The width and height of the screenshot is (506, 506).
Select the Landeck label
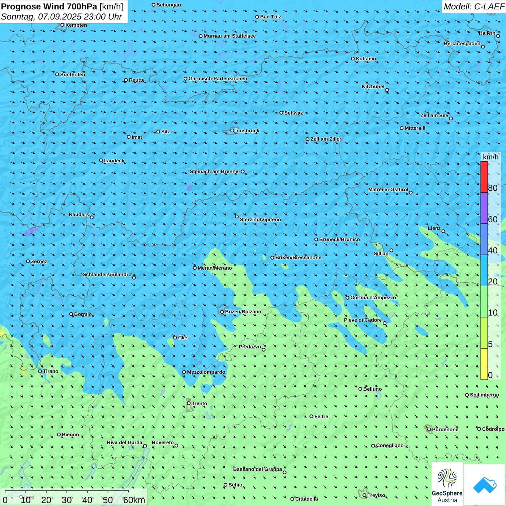114,160
